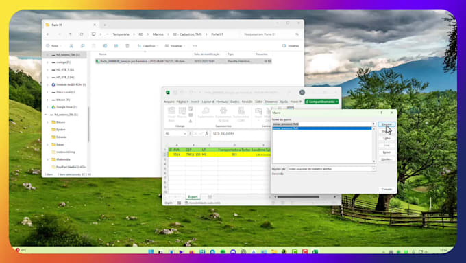Switch to the Fórmulas ribbon tab

(x=222, y=102)
